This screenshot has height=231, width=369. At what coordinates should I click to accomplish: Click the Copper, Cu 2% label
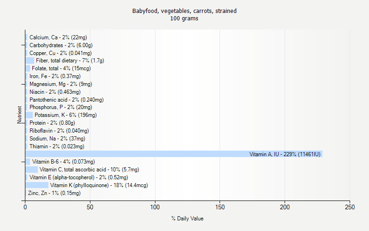pos(60,53)
